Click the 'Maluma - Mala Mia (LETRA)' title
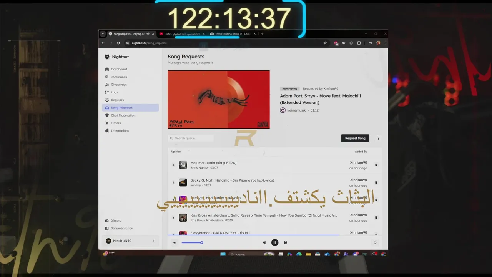Image resolution: width=492 pixels, height=277 pixels. 213,163
